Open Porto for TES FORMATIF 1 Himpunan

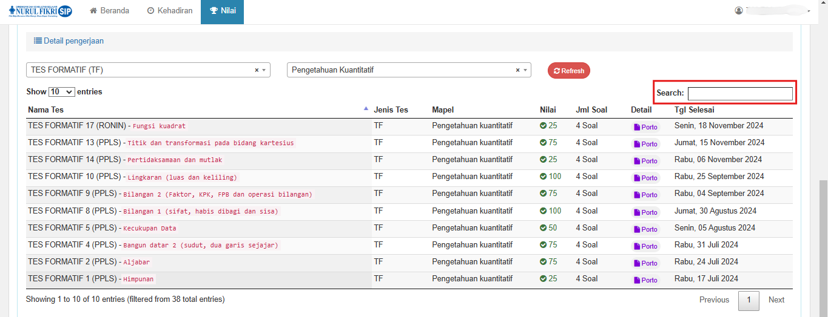pyautogui.click(x=645, y=280)
